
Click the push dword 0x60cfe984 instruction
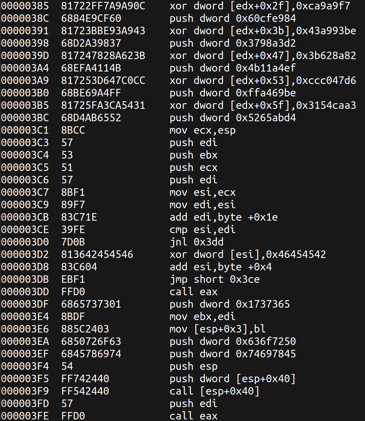coord(232,18)
